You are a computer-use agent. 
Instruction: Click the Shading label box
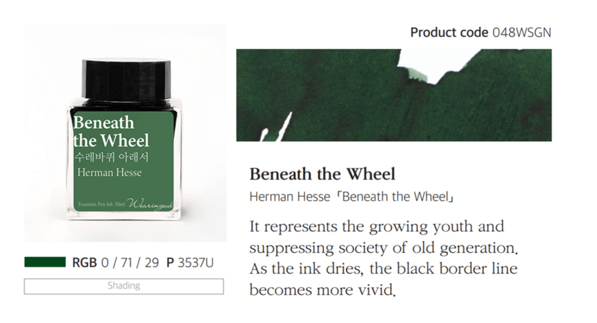click(x=124, y=286)
